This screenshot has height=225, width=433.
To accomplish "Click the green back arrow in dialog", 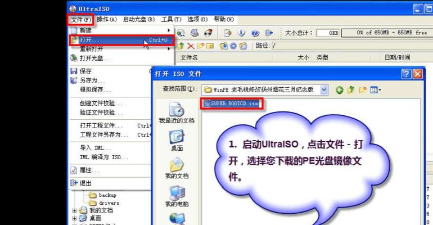I will [x=340, y=90].
